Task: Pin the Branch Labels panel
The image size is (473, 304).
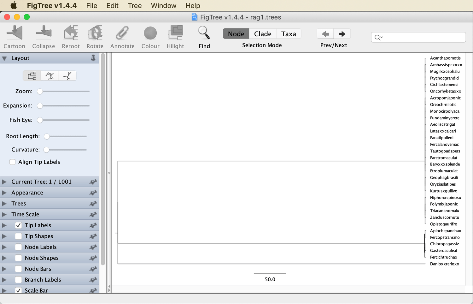Action: (93, 280)
